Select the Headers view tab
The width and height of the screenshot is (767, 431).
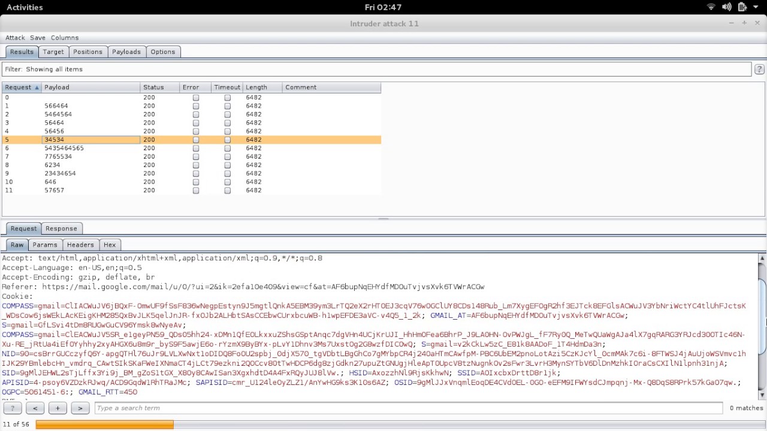[x=80, y=245]
